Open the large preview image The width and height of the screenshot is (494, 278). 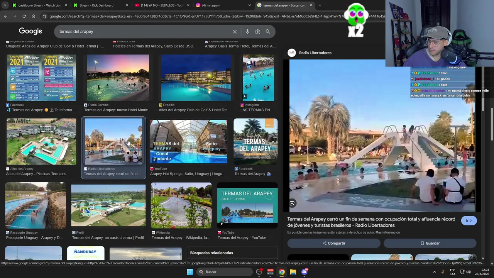(x=382, y=135)
